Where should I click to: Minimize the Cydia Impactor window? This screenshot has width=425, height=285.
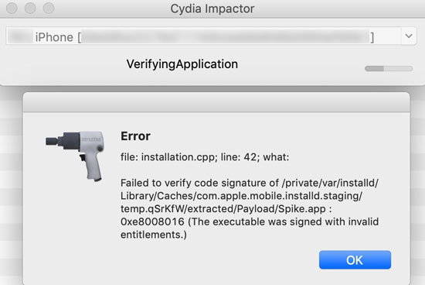(x=30, y=8)
